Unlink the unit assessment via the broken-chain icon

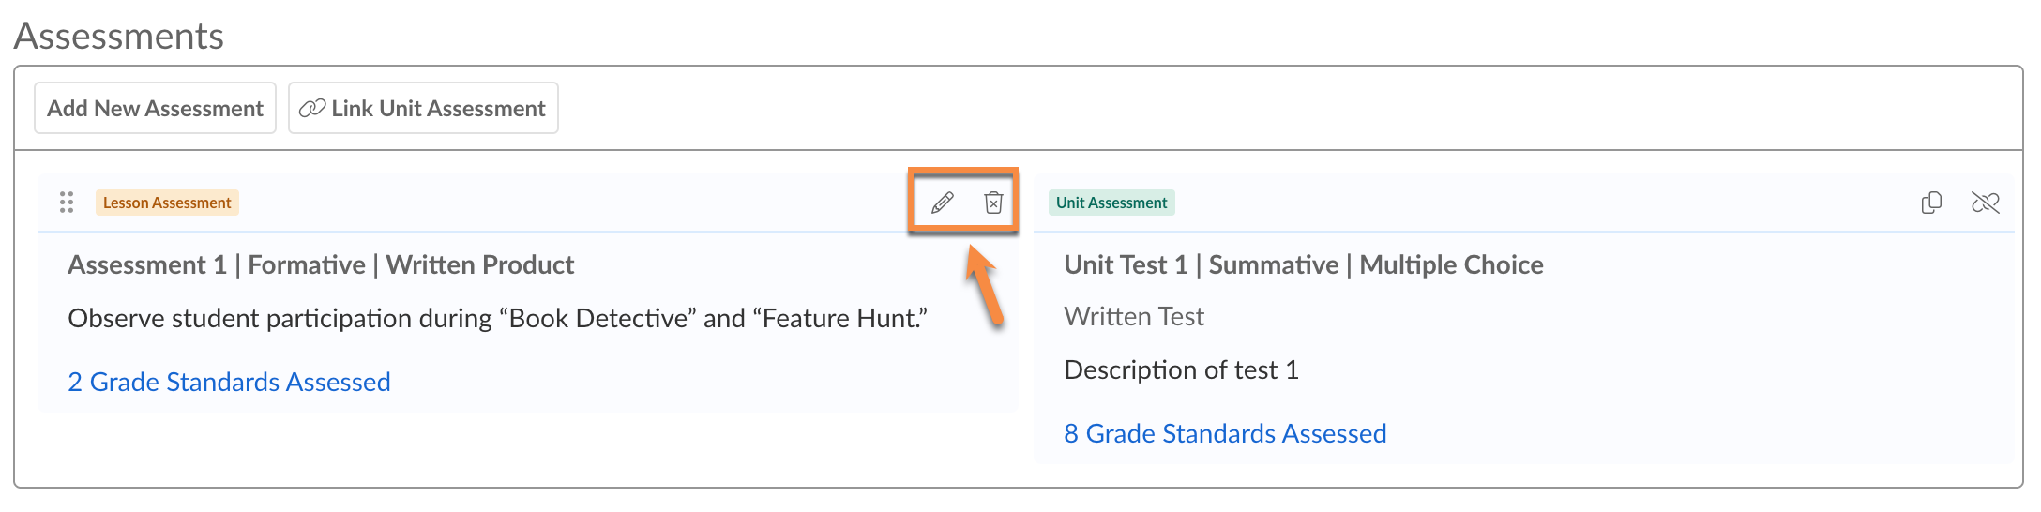click(1985, 203)
